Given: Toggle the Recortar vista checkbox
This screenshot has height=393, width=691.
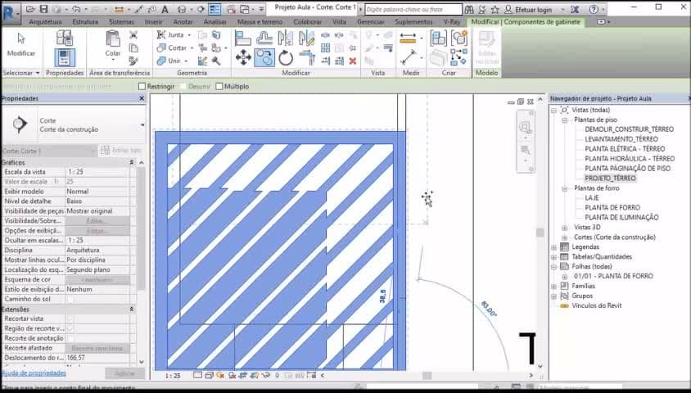Looking at the screenshot, I should 70,318.
